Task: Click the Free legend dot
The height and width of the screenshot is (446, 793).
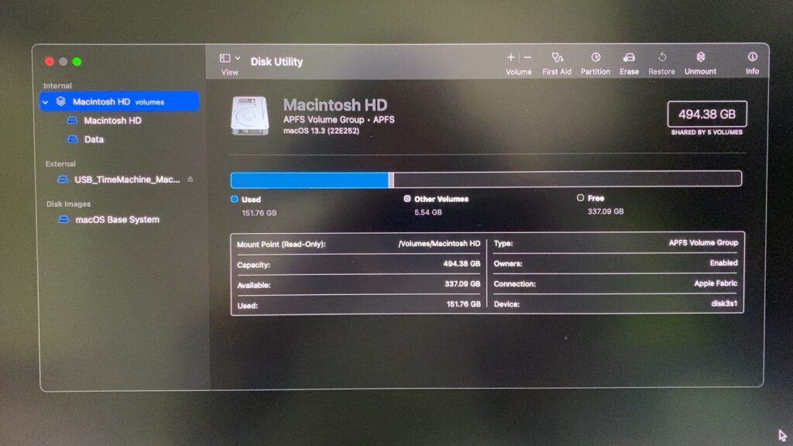Action: pos(580,197)
